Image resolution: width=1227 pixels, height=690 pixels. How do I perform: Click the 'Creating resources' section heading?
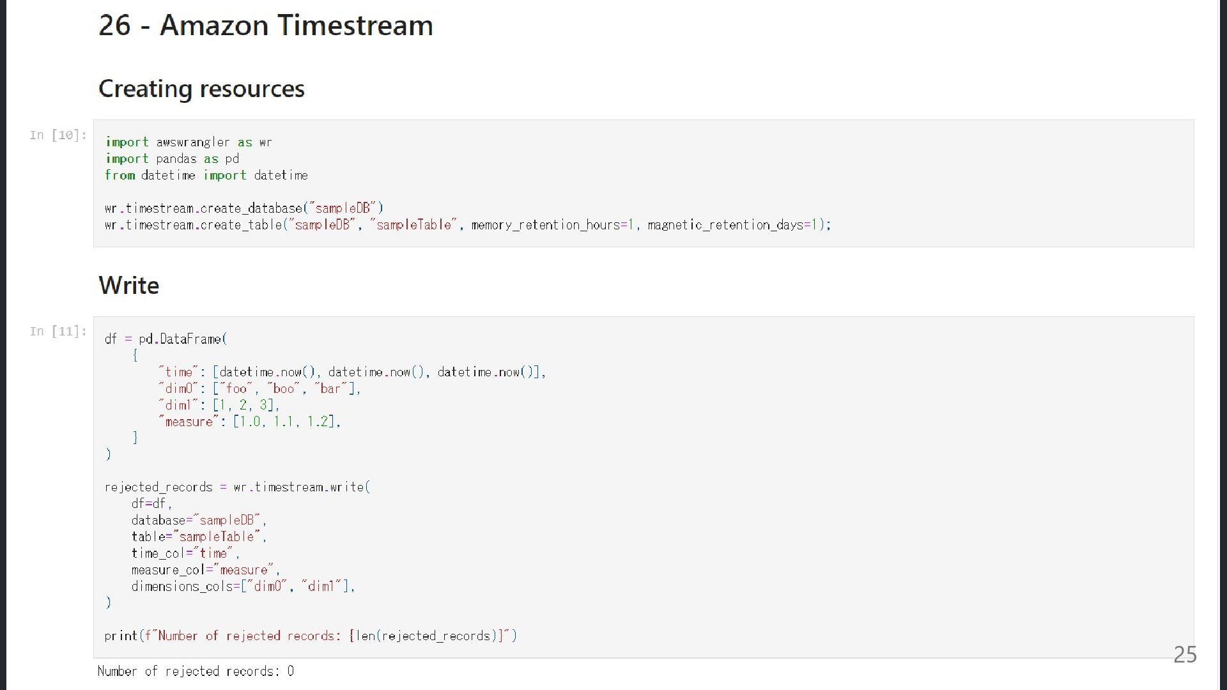pos(201,88)
